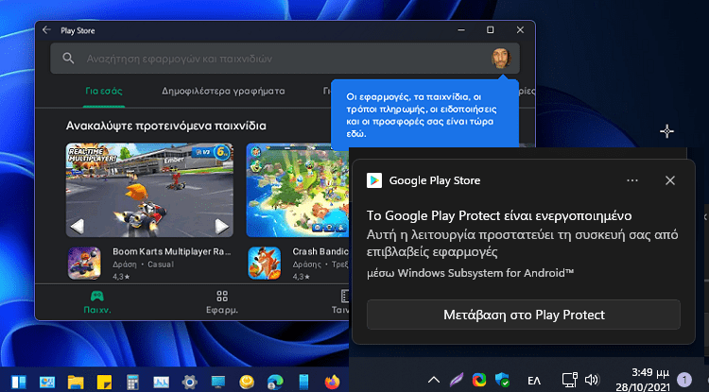Minimize the Play Store window
Image resolution: width=709 pixels, height=392 pixels.
[461, 30]
